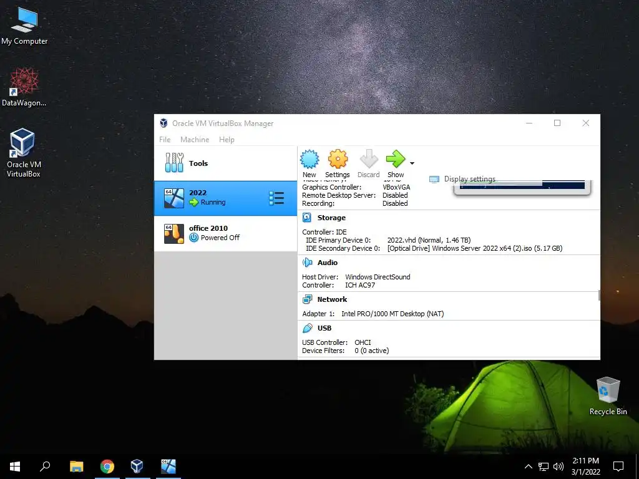Select the office 2010 VM icon
The width and height of the screenshot is (639, 479).
pyautogui.click(x=173, y=233)
